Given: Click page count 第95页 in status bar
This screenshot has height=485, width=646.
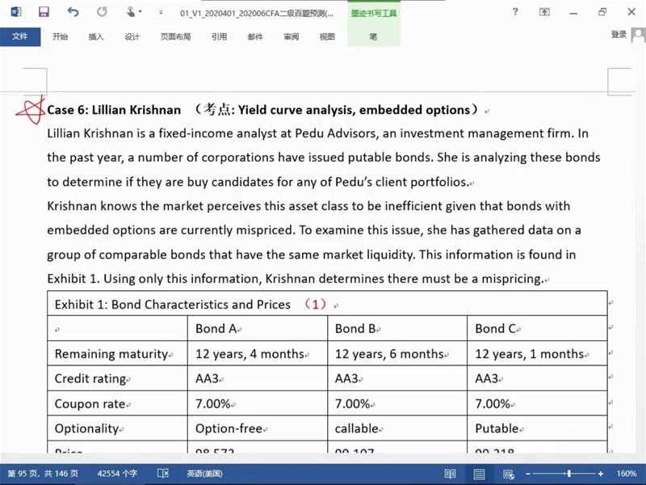Looking at the screenshot, I should pos(43,474).
